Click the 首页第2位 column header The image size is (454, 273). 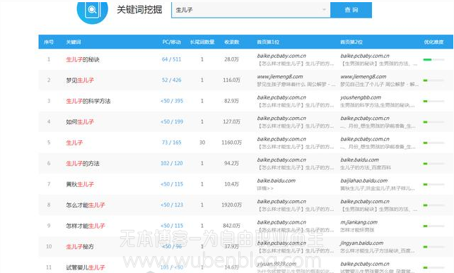351,42
